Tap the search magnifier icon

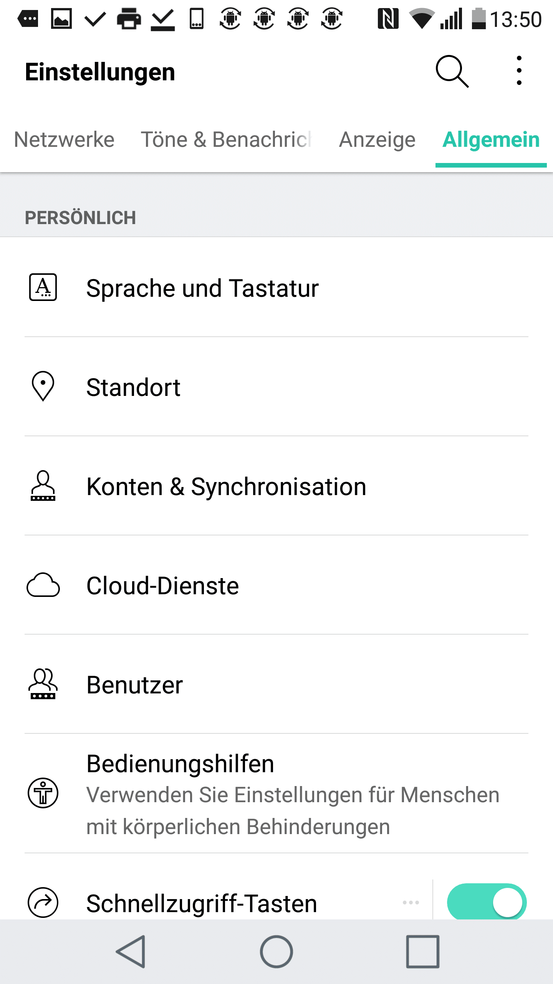pyautogui.click(x=452, y=71)
